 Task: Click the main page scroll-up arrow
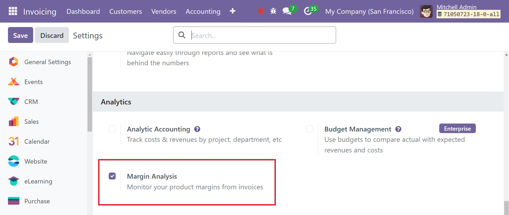pyautogui.click(x=506, y=55)
